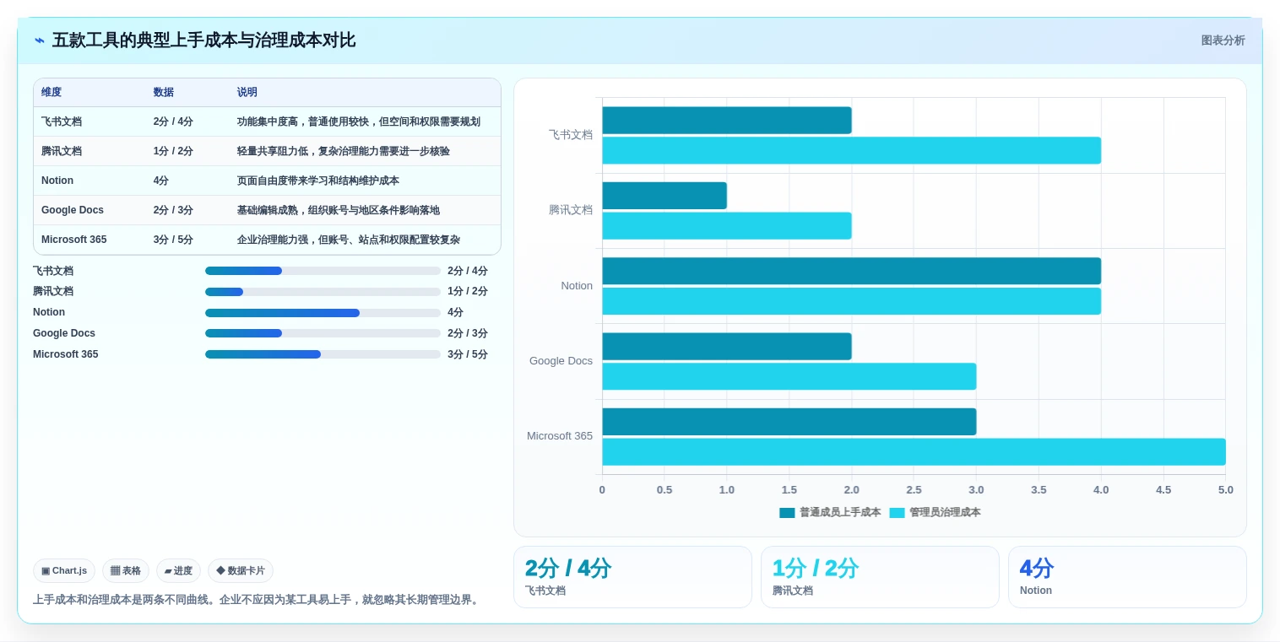This screenshot has height=642, width=1280.
Task: Click the 维度 column header
Action: tap(52, 93)
